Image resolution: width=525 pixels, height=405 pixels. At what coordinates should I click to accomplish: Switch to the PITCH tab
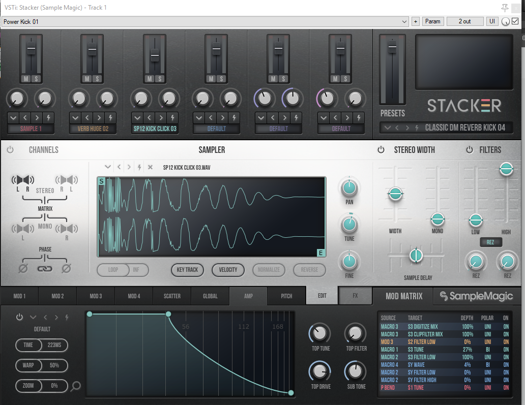point(286,296)
